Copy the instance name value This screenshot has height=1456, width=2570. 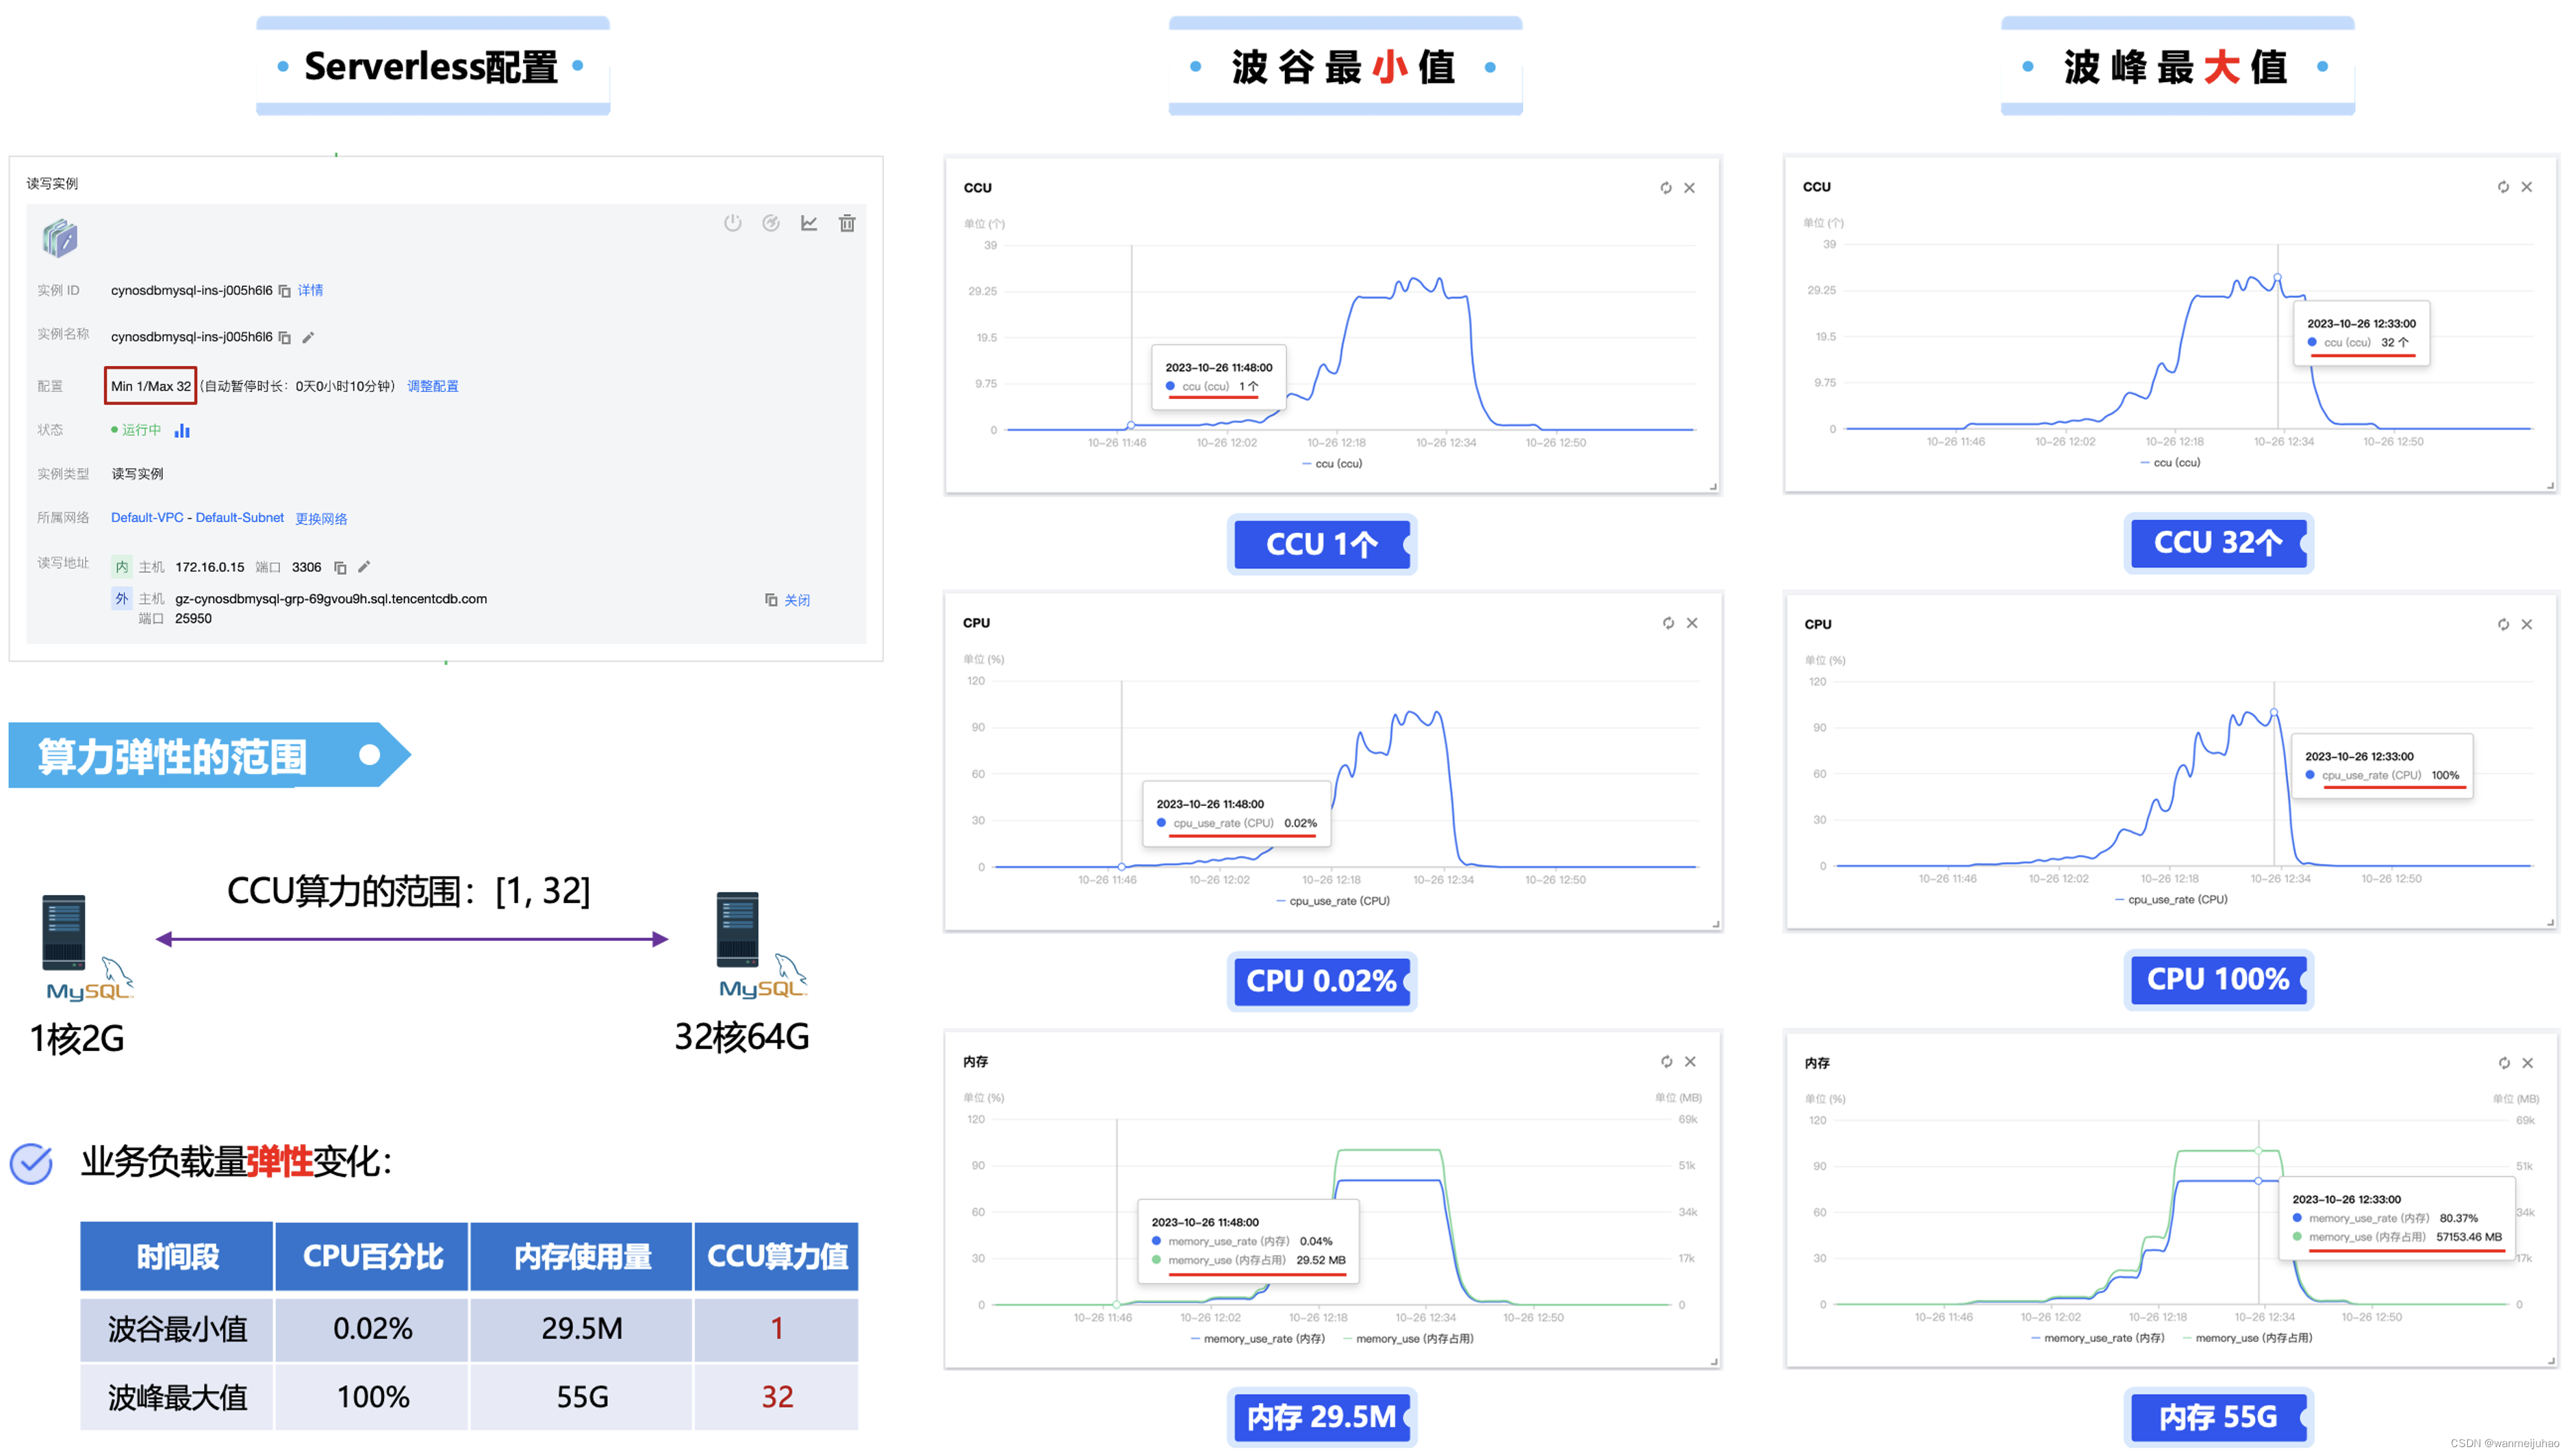(284, 338)
